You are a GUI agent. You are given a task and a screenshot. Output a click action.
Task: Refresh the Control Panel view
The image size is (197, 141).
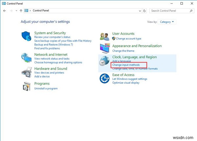144,11
